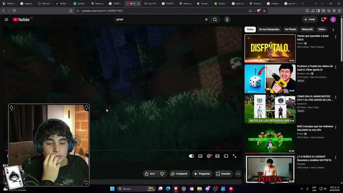Select the 'De tus búsquedas' chip
343x193 pixels.
[269, 29]
